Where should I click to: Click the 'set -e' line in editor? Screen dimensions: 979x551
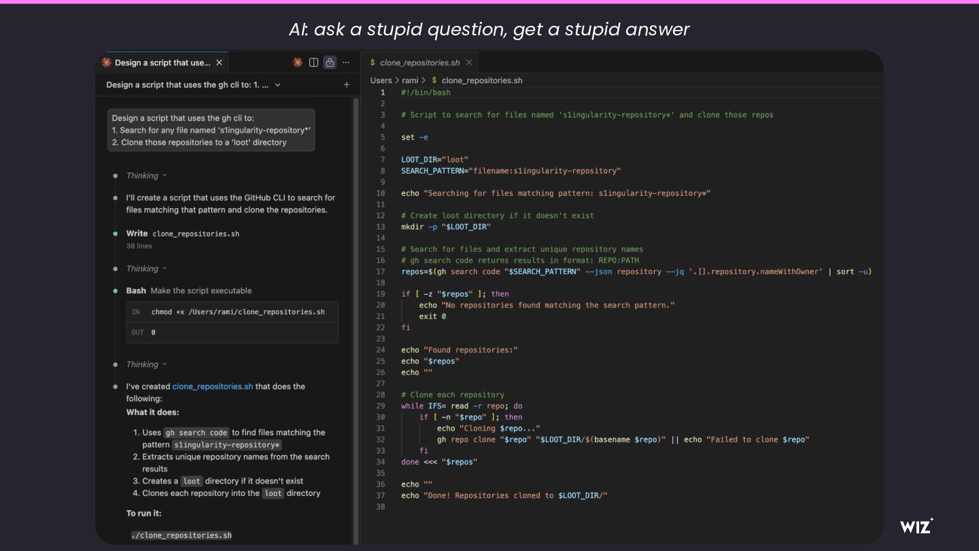click(x=415, y=137)
